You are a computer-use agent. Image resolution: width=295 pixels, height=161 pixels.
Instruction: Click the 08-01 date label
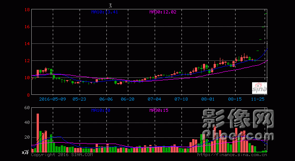click(208, 99)
